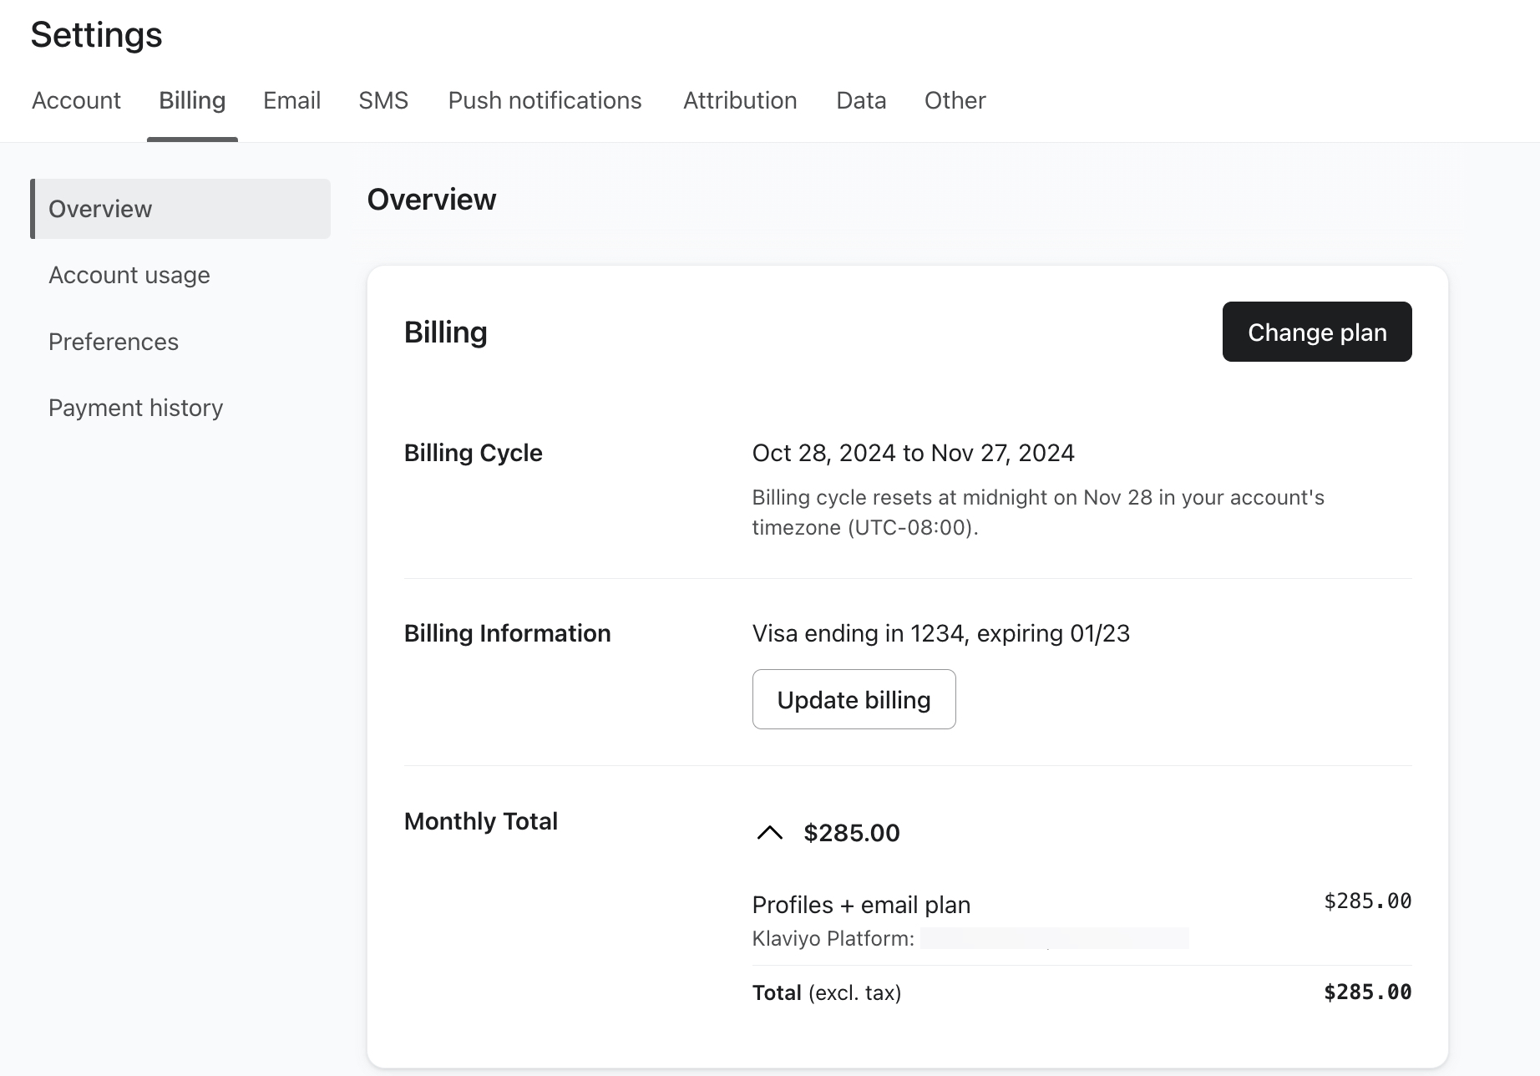Click the billing cycle date range text
Viewport: 1540px width, 1076px height.
tap(913, 453)
